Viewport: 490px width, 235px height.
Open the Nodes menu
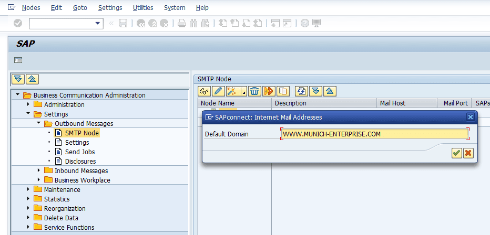[31, 8]
